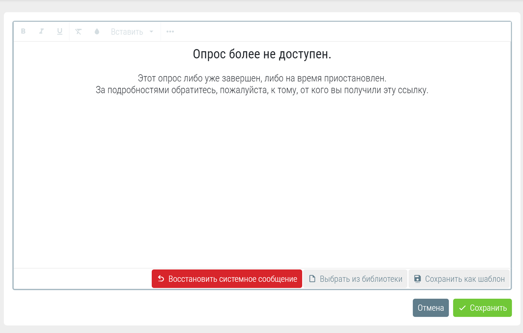523x333 pixels.
Task: Click the document icon beside Выбрать из библиотеки
Action: [312, 279]
